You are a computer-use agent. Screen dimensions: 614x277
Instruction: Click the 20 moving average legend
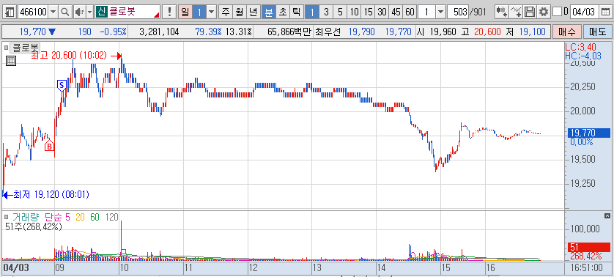[x=80, y=217]
